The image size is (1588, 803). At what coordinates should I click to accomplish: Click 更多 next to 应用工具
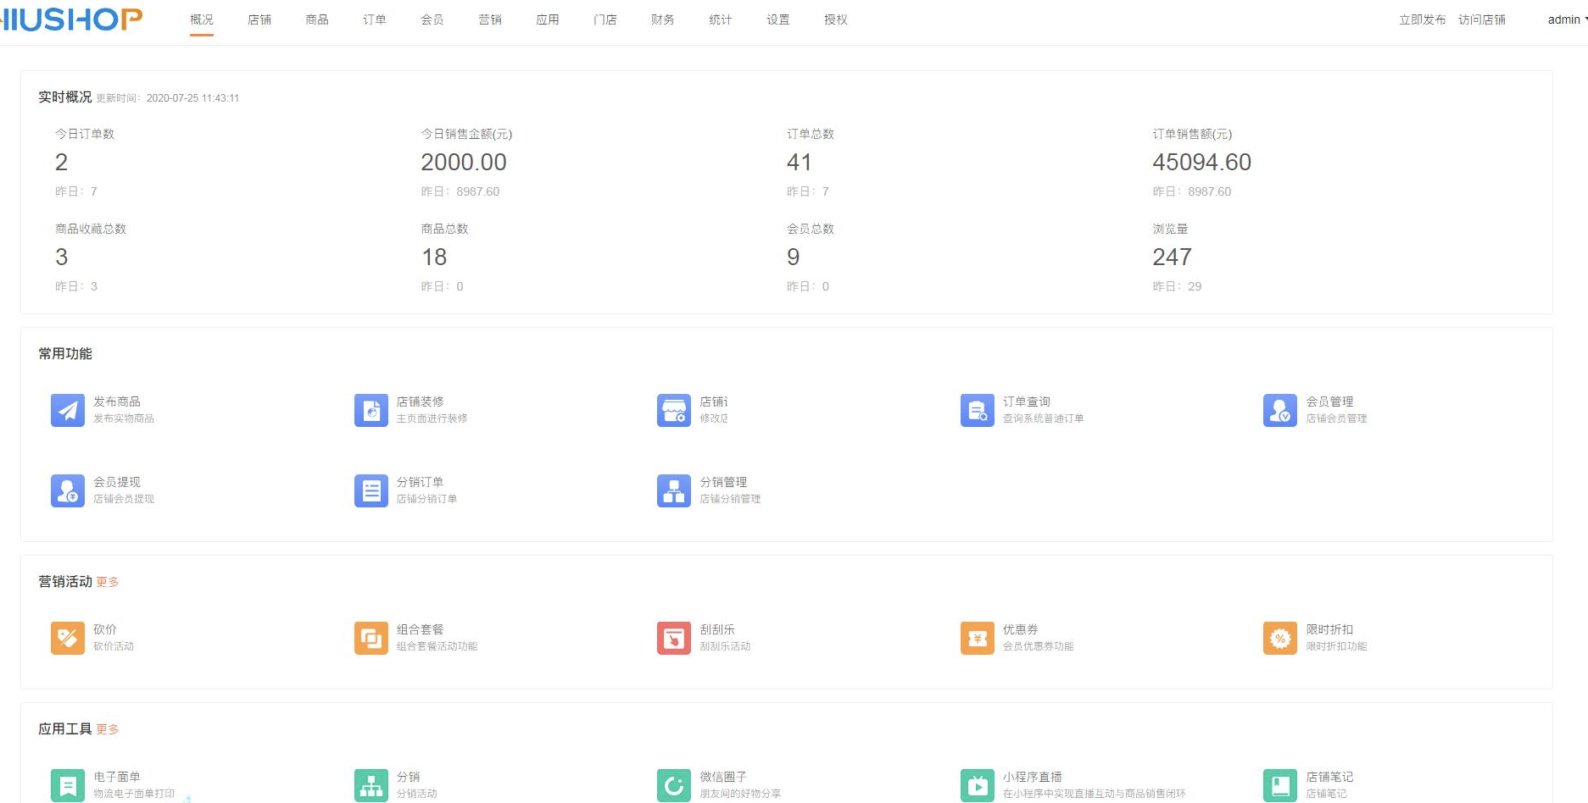(108, 729)
